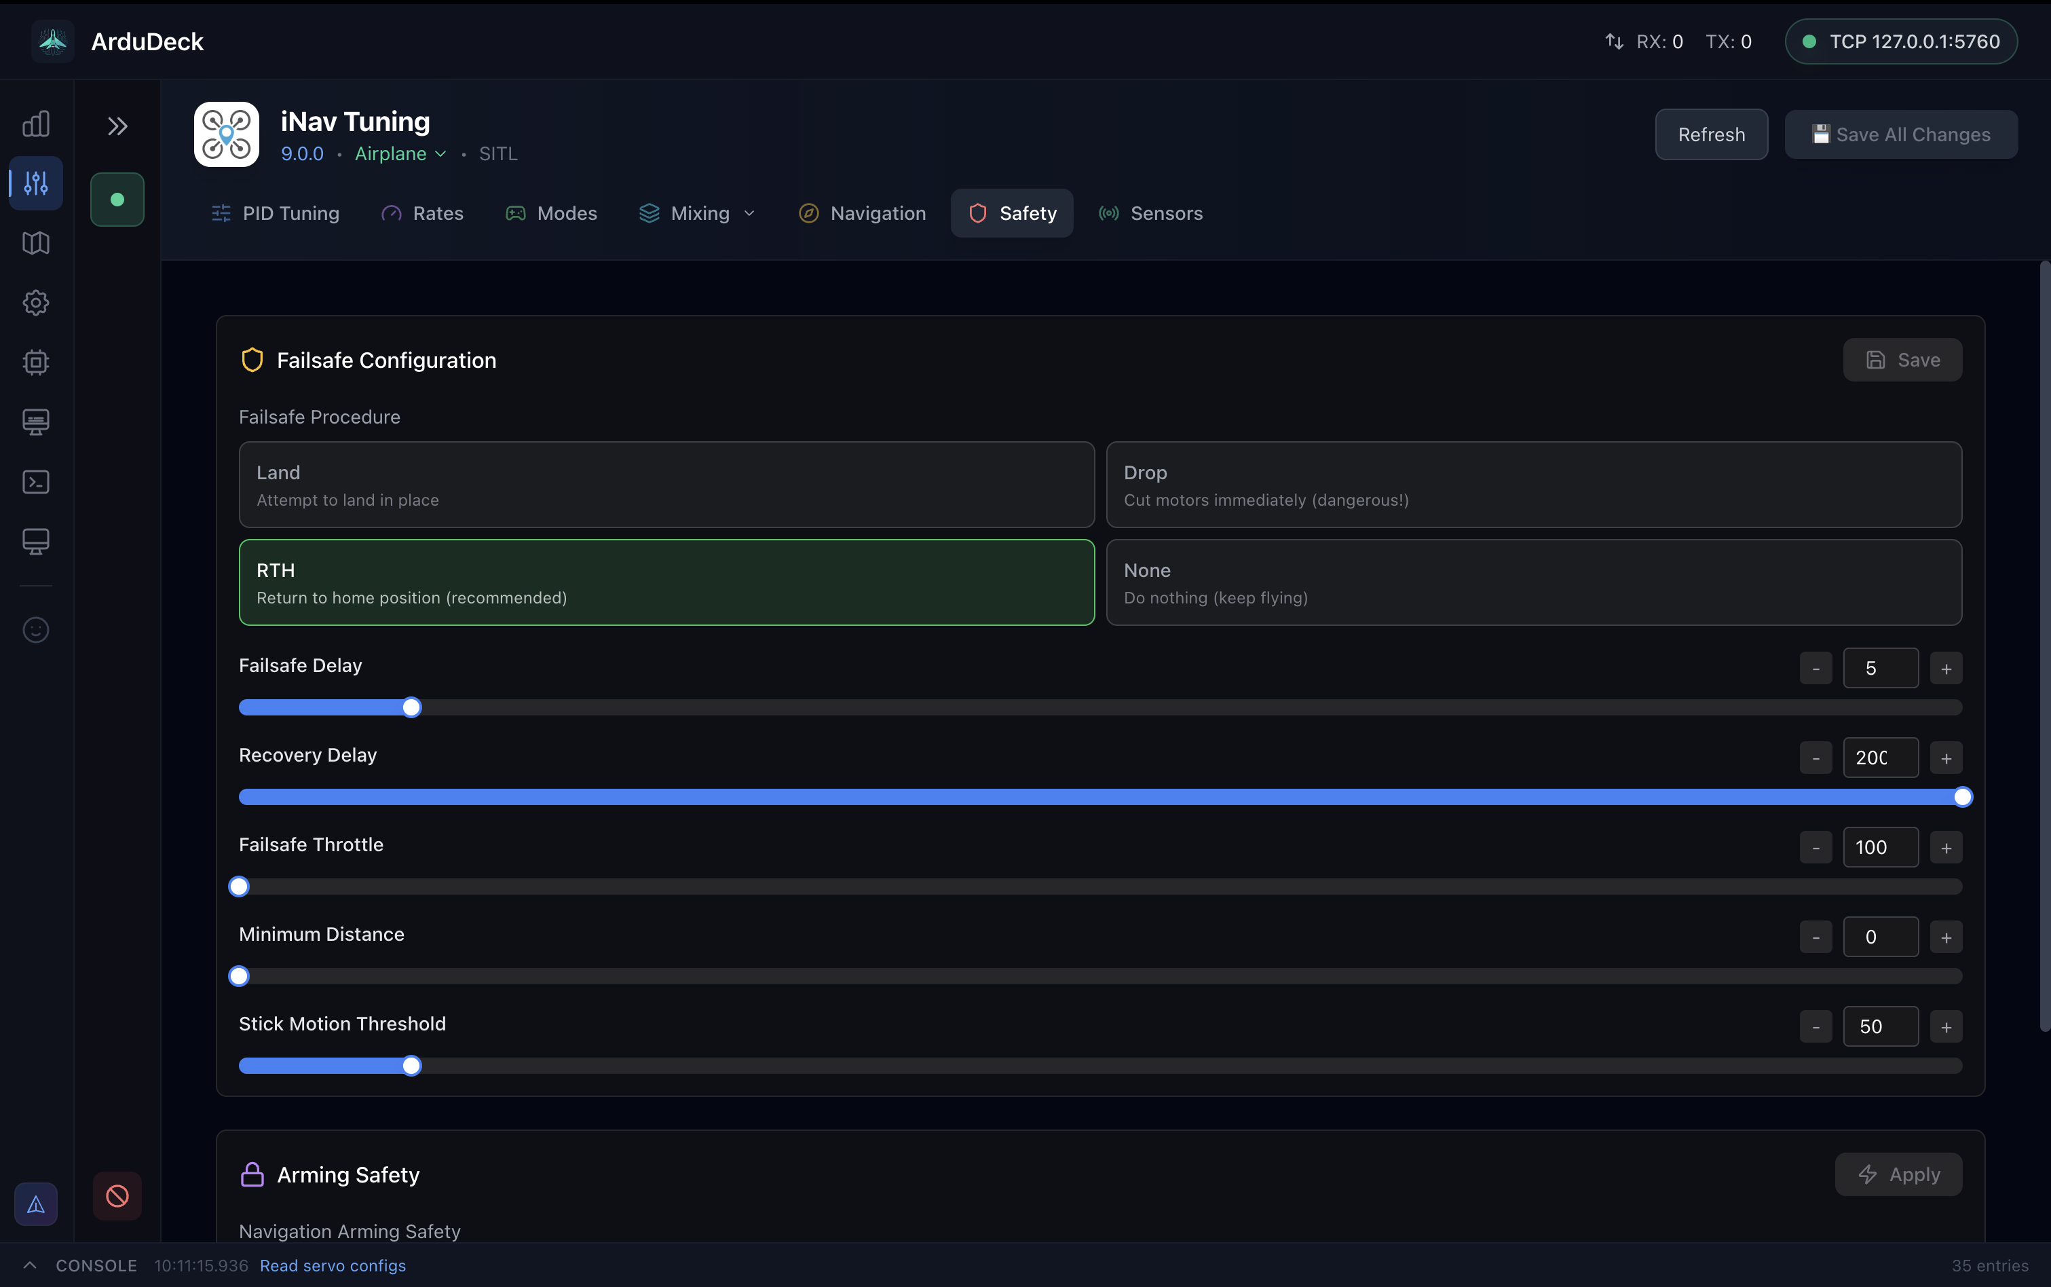The height and width of the screenshot is (1287, 2051).
Task: Select the RTH failsafe procedure
Action: pyautogui.click(x=666, y=582)
